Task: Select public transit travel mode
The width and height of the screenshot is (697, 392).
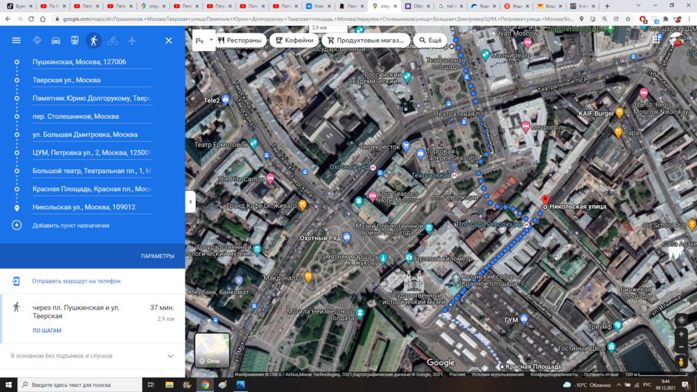Action: pyautogui.click(x=75, y=40)
